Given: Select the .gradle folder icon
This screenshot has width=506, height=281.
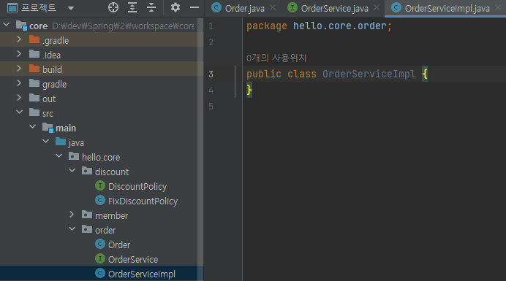Looking at the screenshot, I should pos(34,39).
